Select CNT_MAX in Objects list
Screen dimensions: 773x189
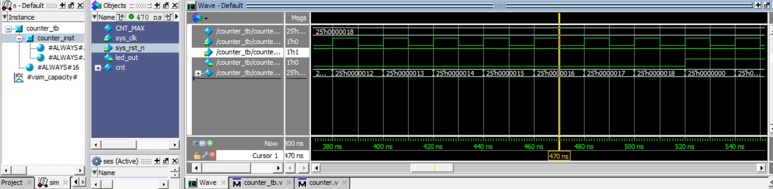(x=130, y=28)
